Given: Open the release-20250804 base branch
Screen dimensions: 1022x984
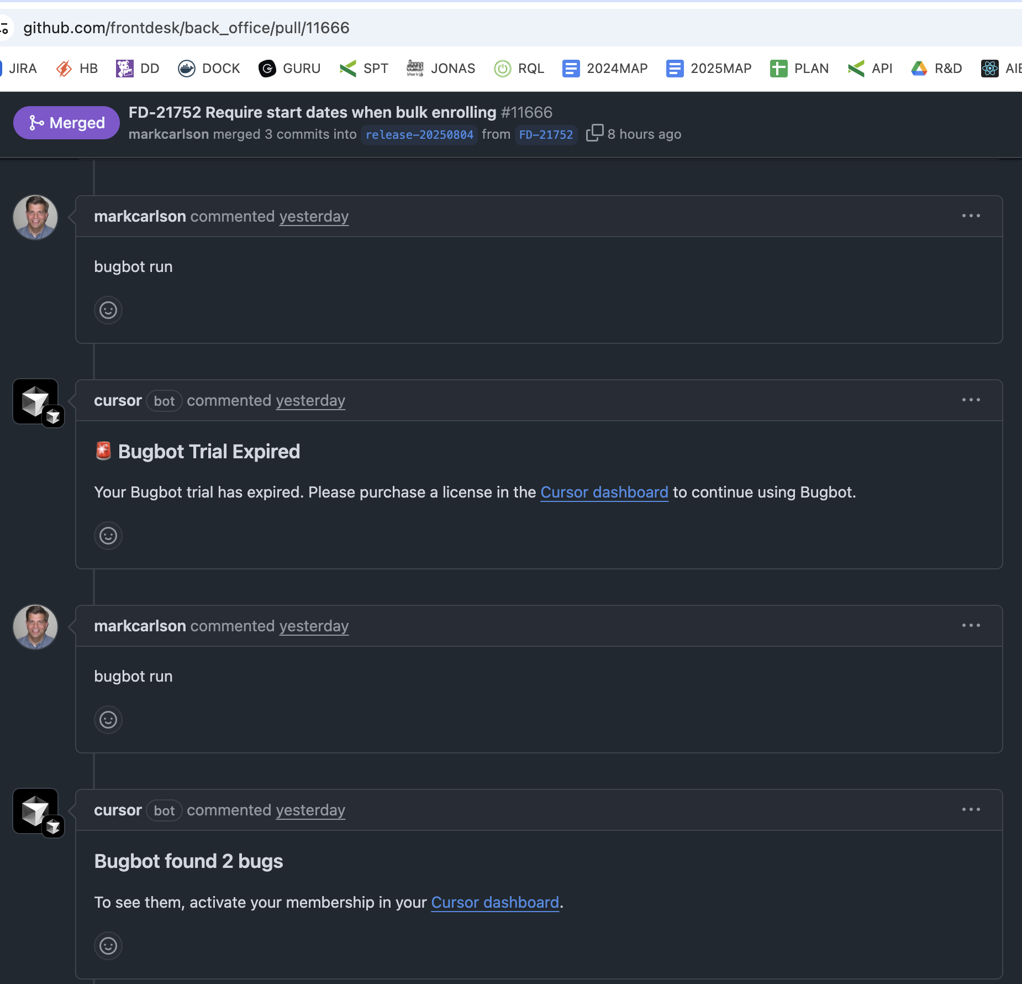Looking at the screenshot, I should coord(419,135).
